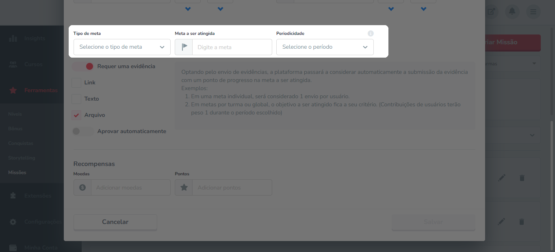Viewport: 555px width, 252px height.
Task: Select the Bônus submenu item
Action: coord(15,129)
